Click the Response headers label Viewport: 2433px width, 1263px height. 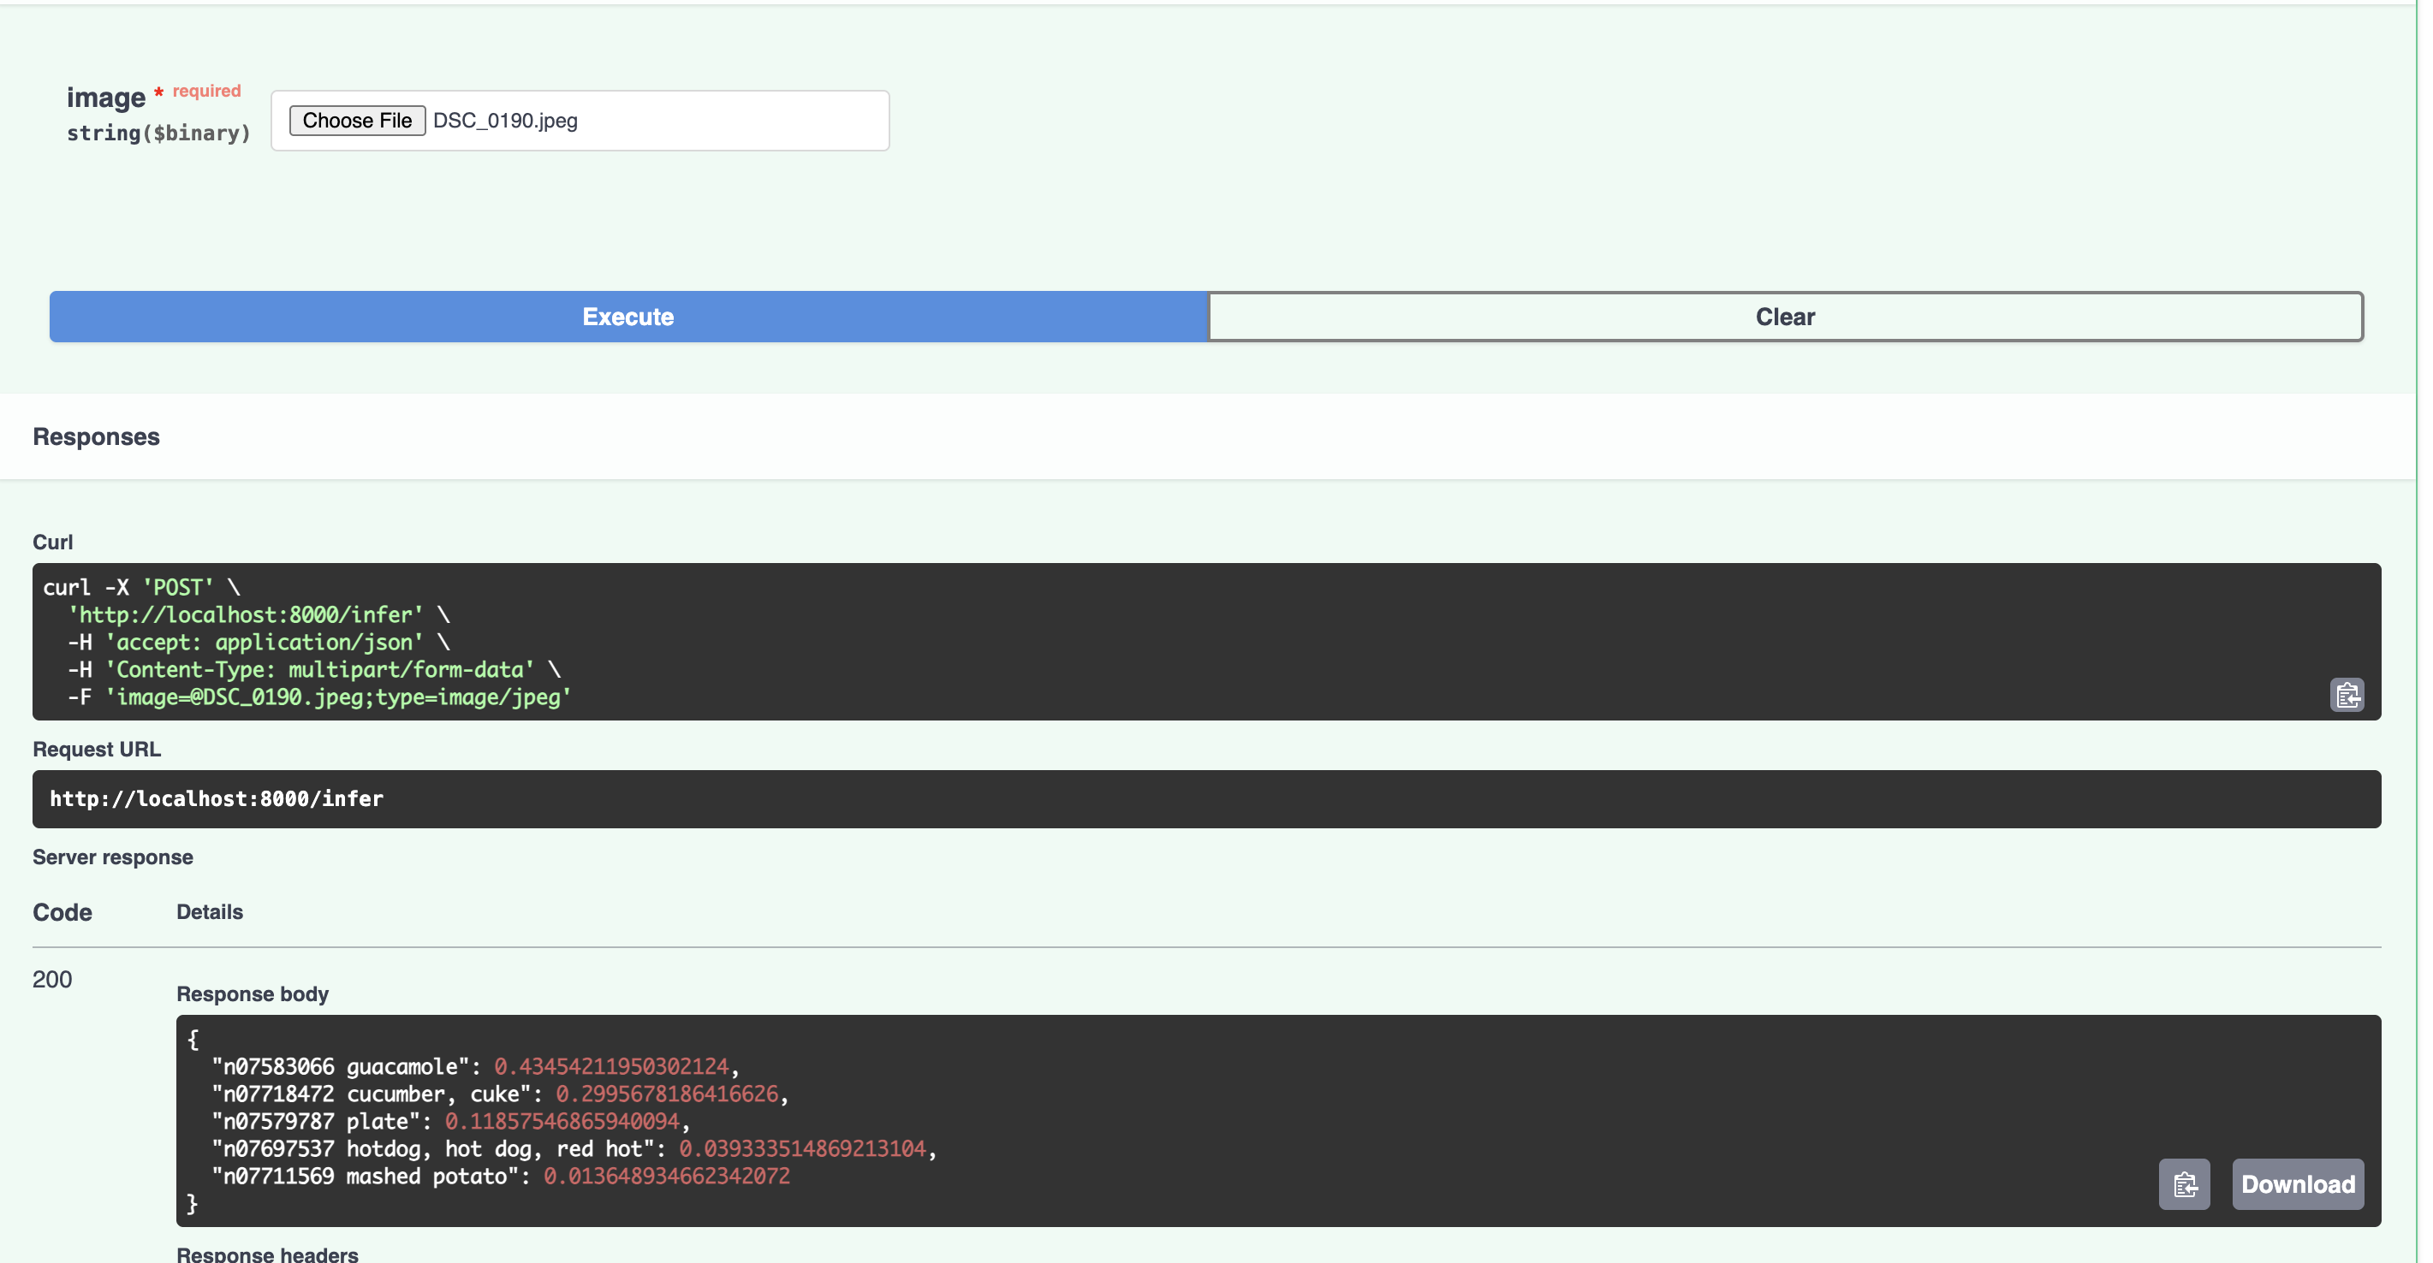coord(267,1254)
